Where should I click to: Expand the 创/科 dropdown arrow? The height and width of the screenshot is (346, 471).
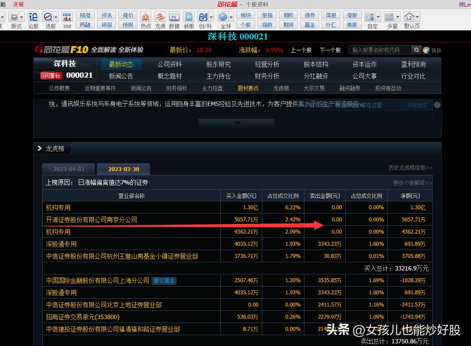[x=211, y=17]
